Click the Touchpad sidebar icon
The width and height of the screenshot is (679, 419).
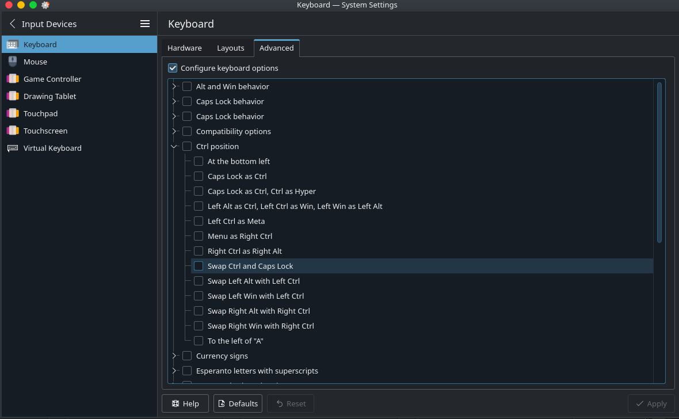click(x=13, y=113)
